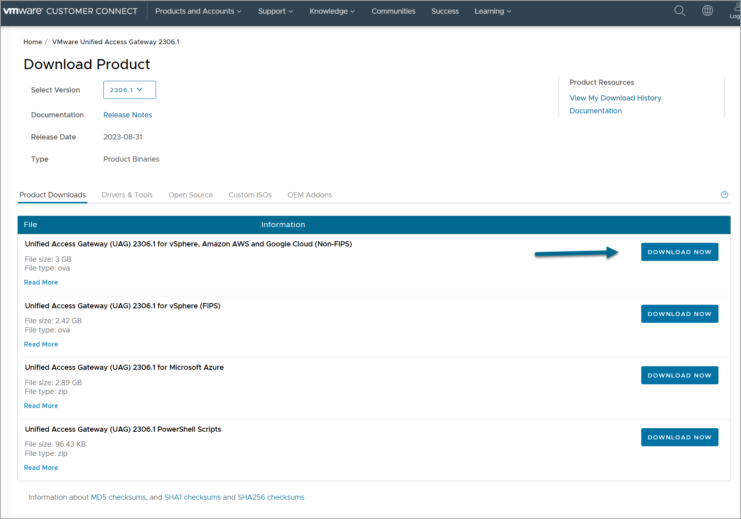Image resolution: width=741 pixels, height=519 pixels.
Task: Open the MD5 checksums link
Action: [118, 497]
